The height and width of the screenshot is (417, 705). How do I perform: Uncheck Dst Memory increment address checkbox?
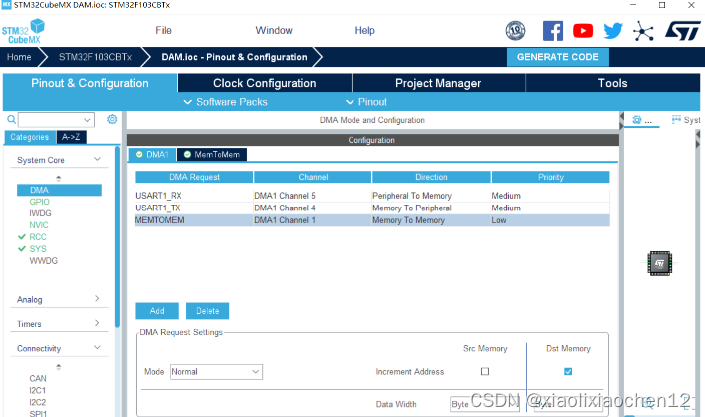coord(568,372)
